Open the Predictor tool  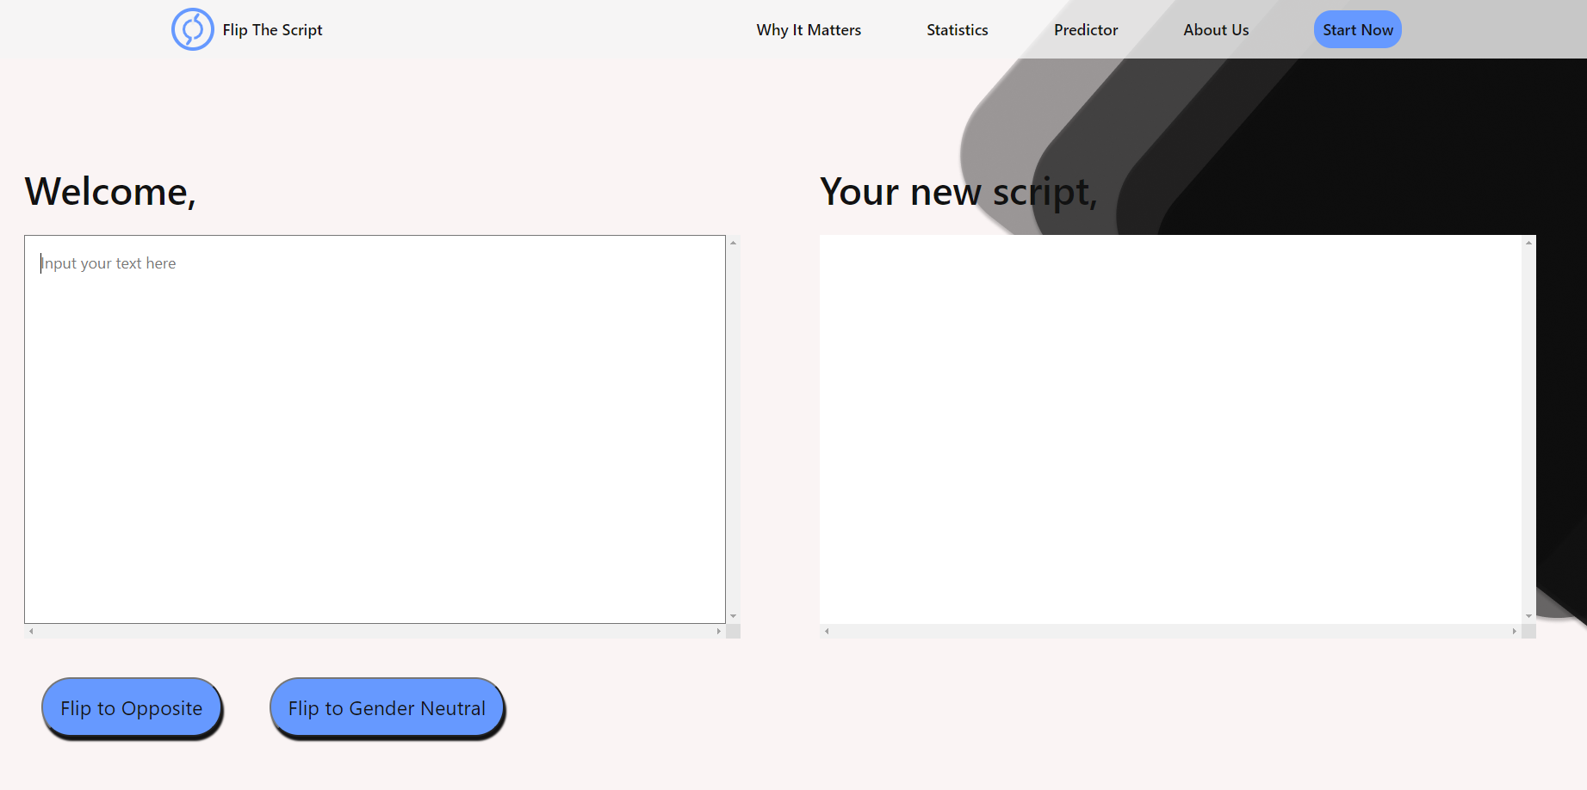[x=1085, y=29]
